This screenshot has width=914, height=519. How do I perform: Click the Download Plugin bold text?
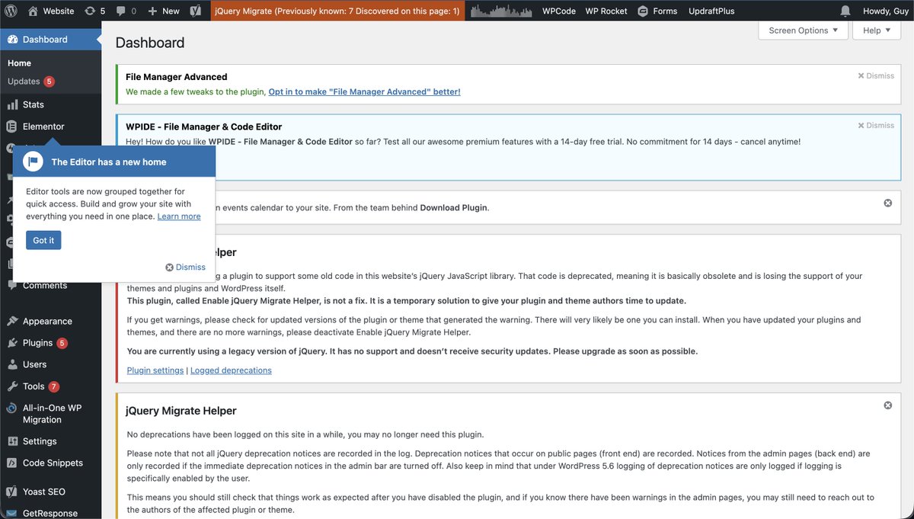click(453, 207)
